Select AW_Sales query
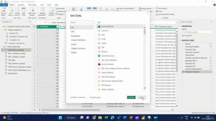The height and width of the screenshot is (121, 216). pyautogui.click(x=12, y=60)
